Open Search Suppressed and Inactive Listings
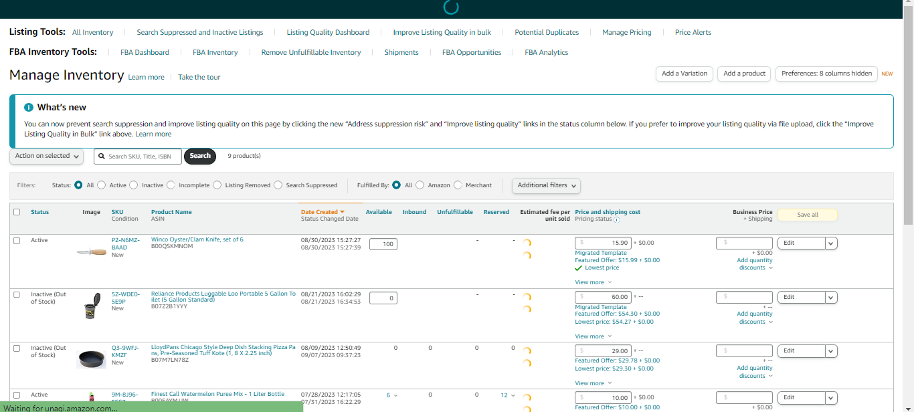Viewport: 914px width, 412px height. [x=200, y=32]
